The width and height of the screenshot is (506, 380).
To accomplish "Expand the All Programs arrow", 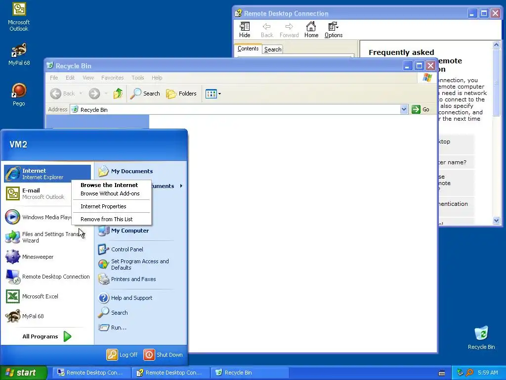I will click(x=67, y=336).
